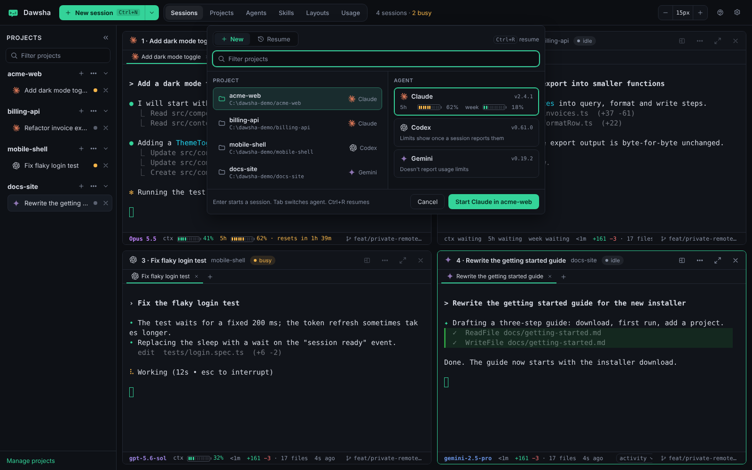
Task: Open the activity dropdown in session 4 status bar
Action: 636,458
